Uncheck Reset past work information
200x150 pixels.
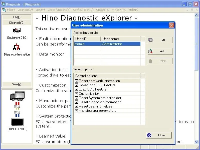pos(76,81)
